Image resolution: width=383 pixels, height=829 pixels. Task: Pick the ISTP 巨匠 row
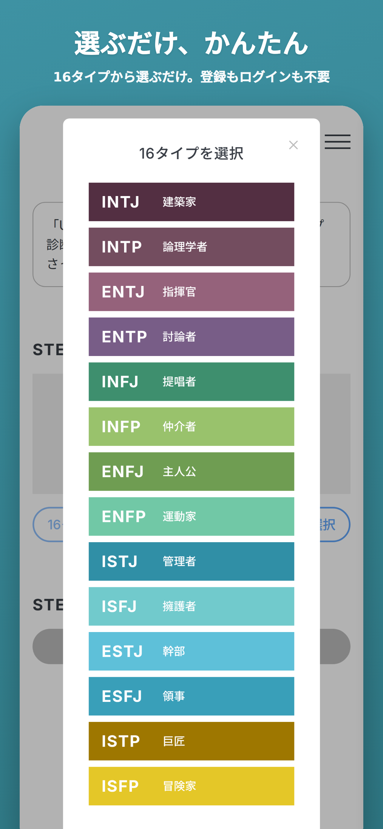click(x=191, y=741)
